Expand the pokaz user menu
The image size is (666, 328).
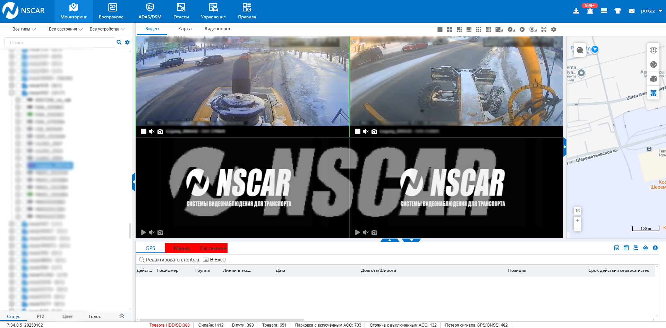pyautogui.click(x=651, y=11)
